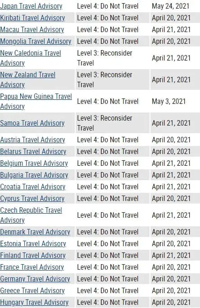Viewport: 200px width, 308px height.
Task: Follow the Samoa Travel Advisory link
Action: (x=32, y=123)
